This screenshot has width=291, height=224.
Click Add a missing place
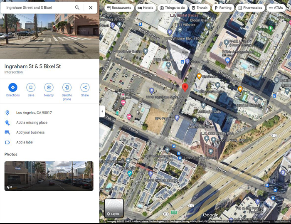[49, 123]
